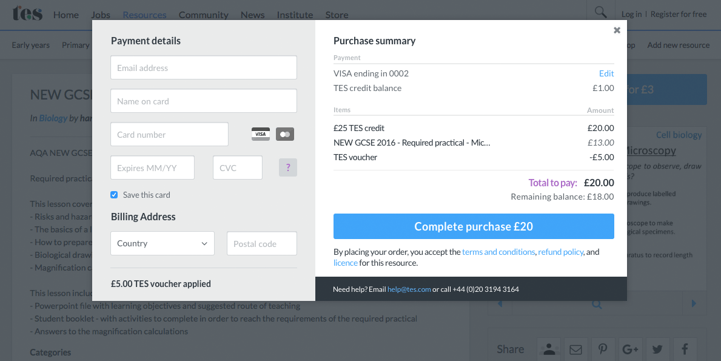The width and height of the screenshot is (721, 361).
Task: Open the Community menu item
Action: pyautogui.click(x=203, y=15)
